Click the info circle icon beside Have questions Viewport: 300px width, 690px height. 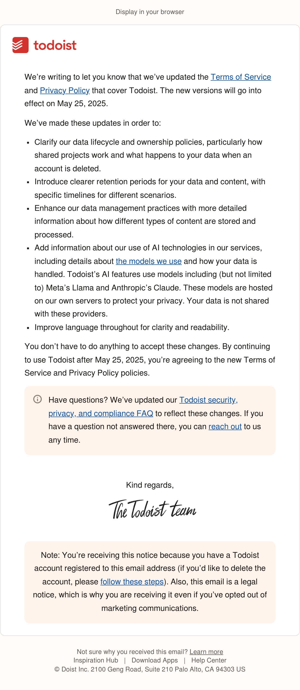(37, 399)
